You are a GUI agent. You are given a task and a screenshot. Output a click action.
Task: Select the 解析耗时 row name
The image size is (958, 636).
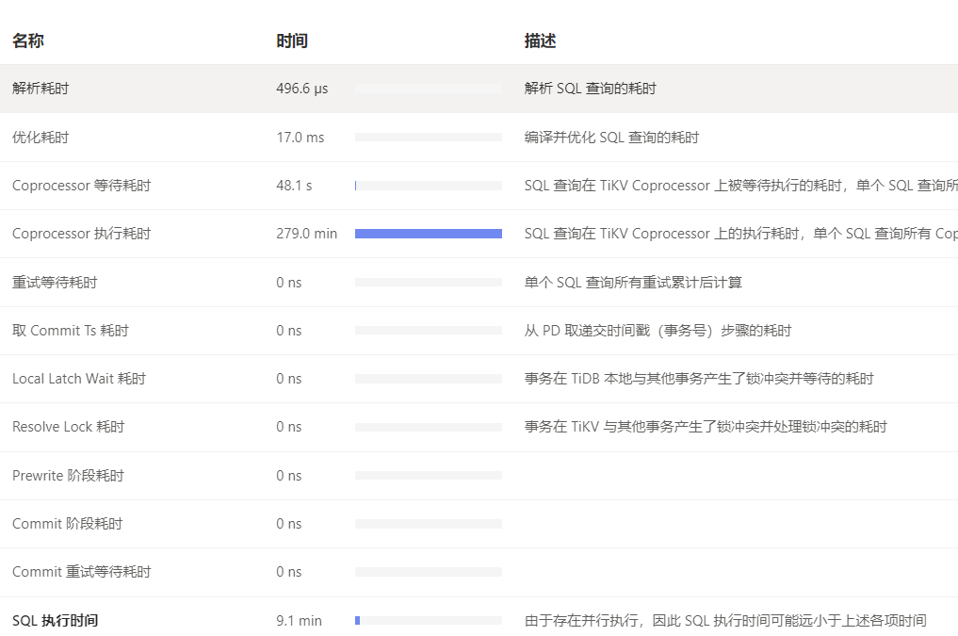41,89
